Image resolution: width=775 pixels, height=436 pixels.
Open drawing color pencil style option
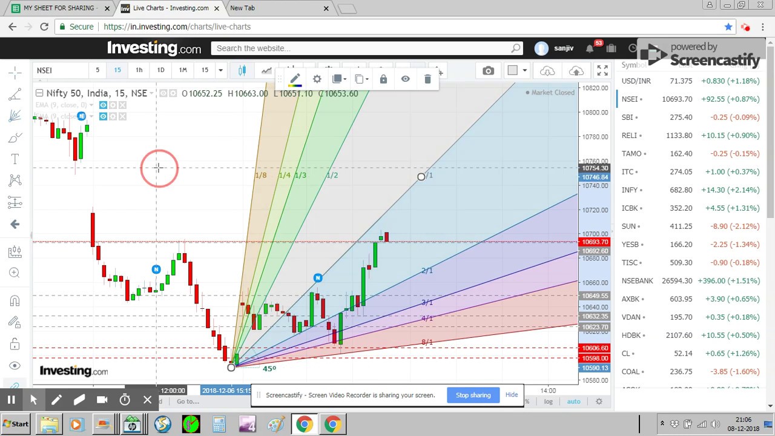point(295,79)
